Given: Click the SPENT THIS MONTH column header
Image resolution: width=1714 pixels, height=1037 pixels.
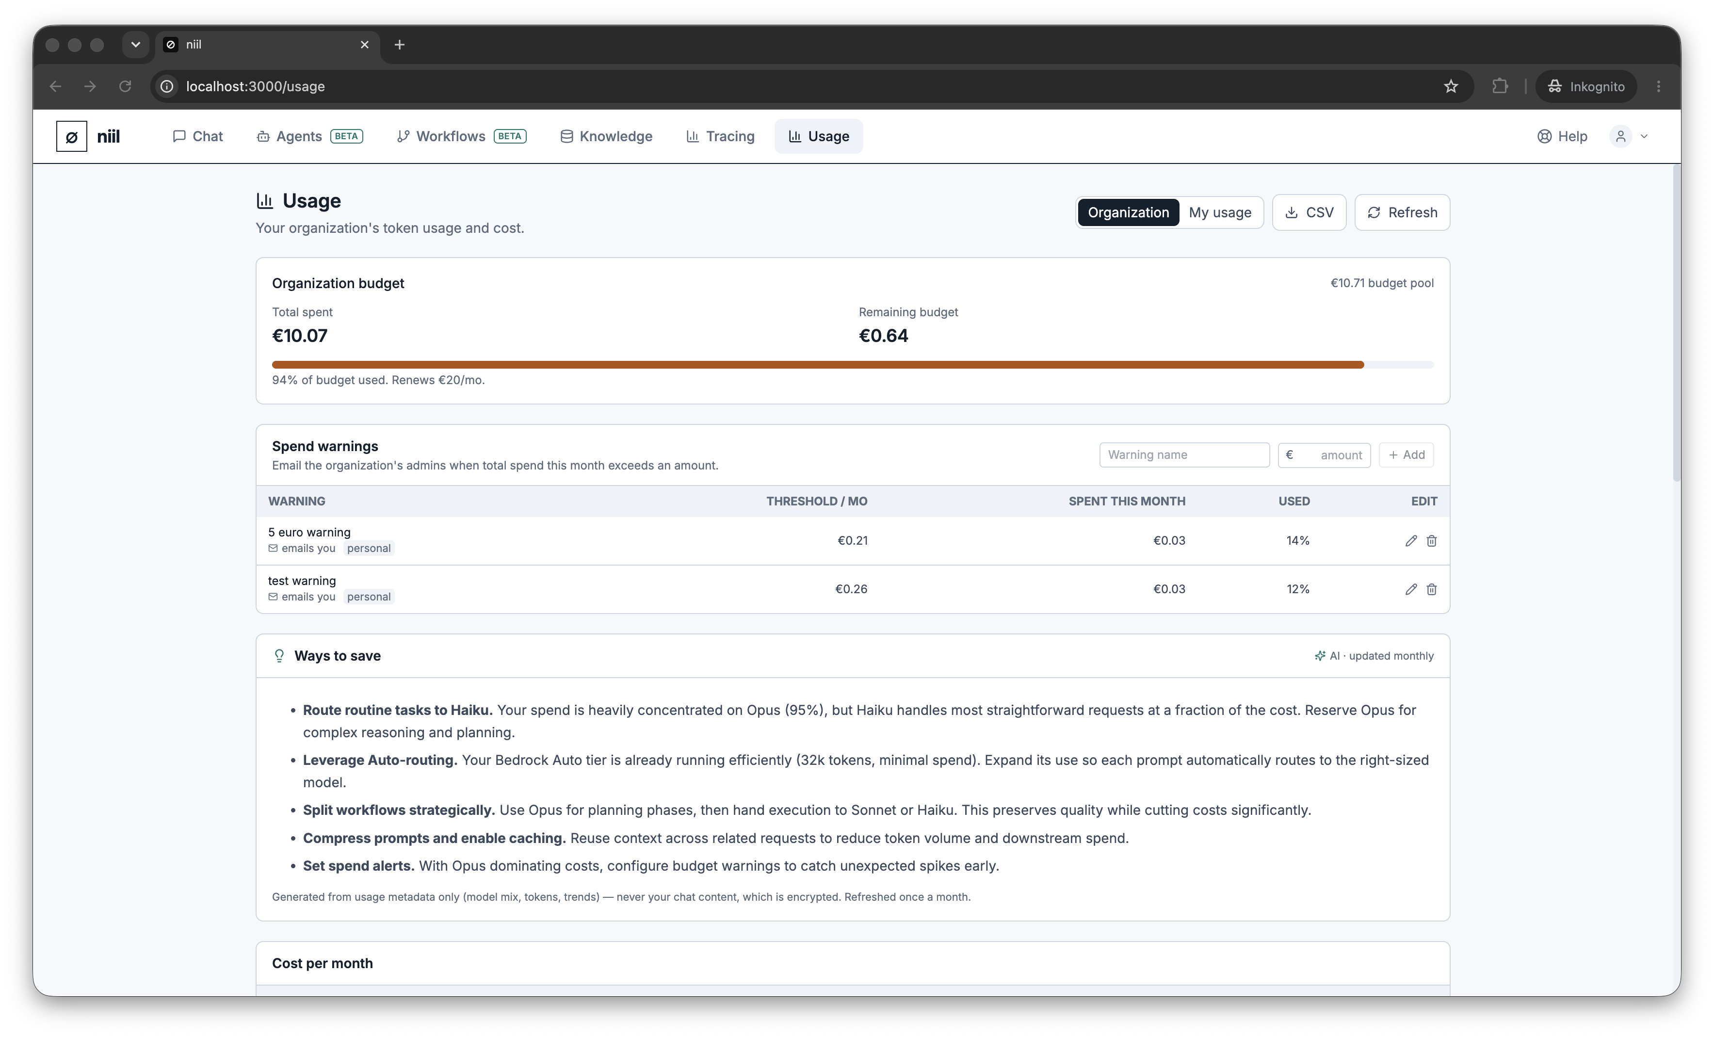Looking at the screenshot, I should pyautogui.click(x=1127, y=502).
